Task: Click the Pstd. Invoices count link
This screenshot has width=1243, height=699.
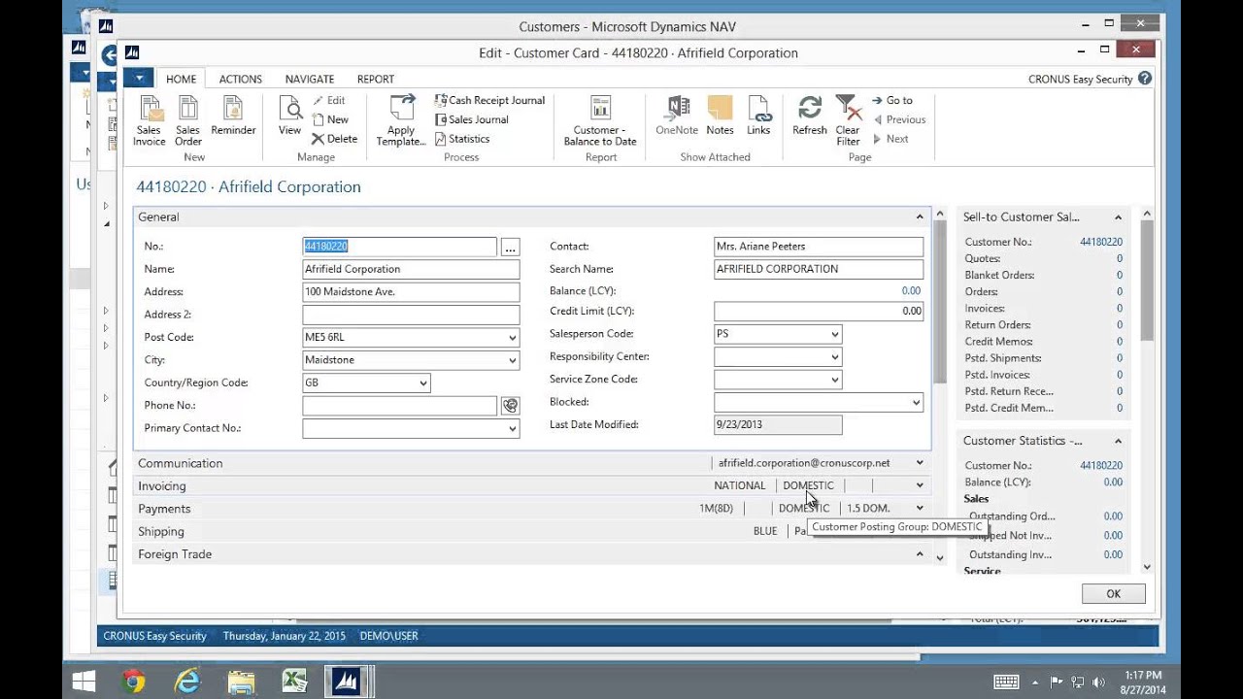Action: click(1119, 375)
